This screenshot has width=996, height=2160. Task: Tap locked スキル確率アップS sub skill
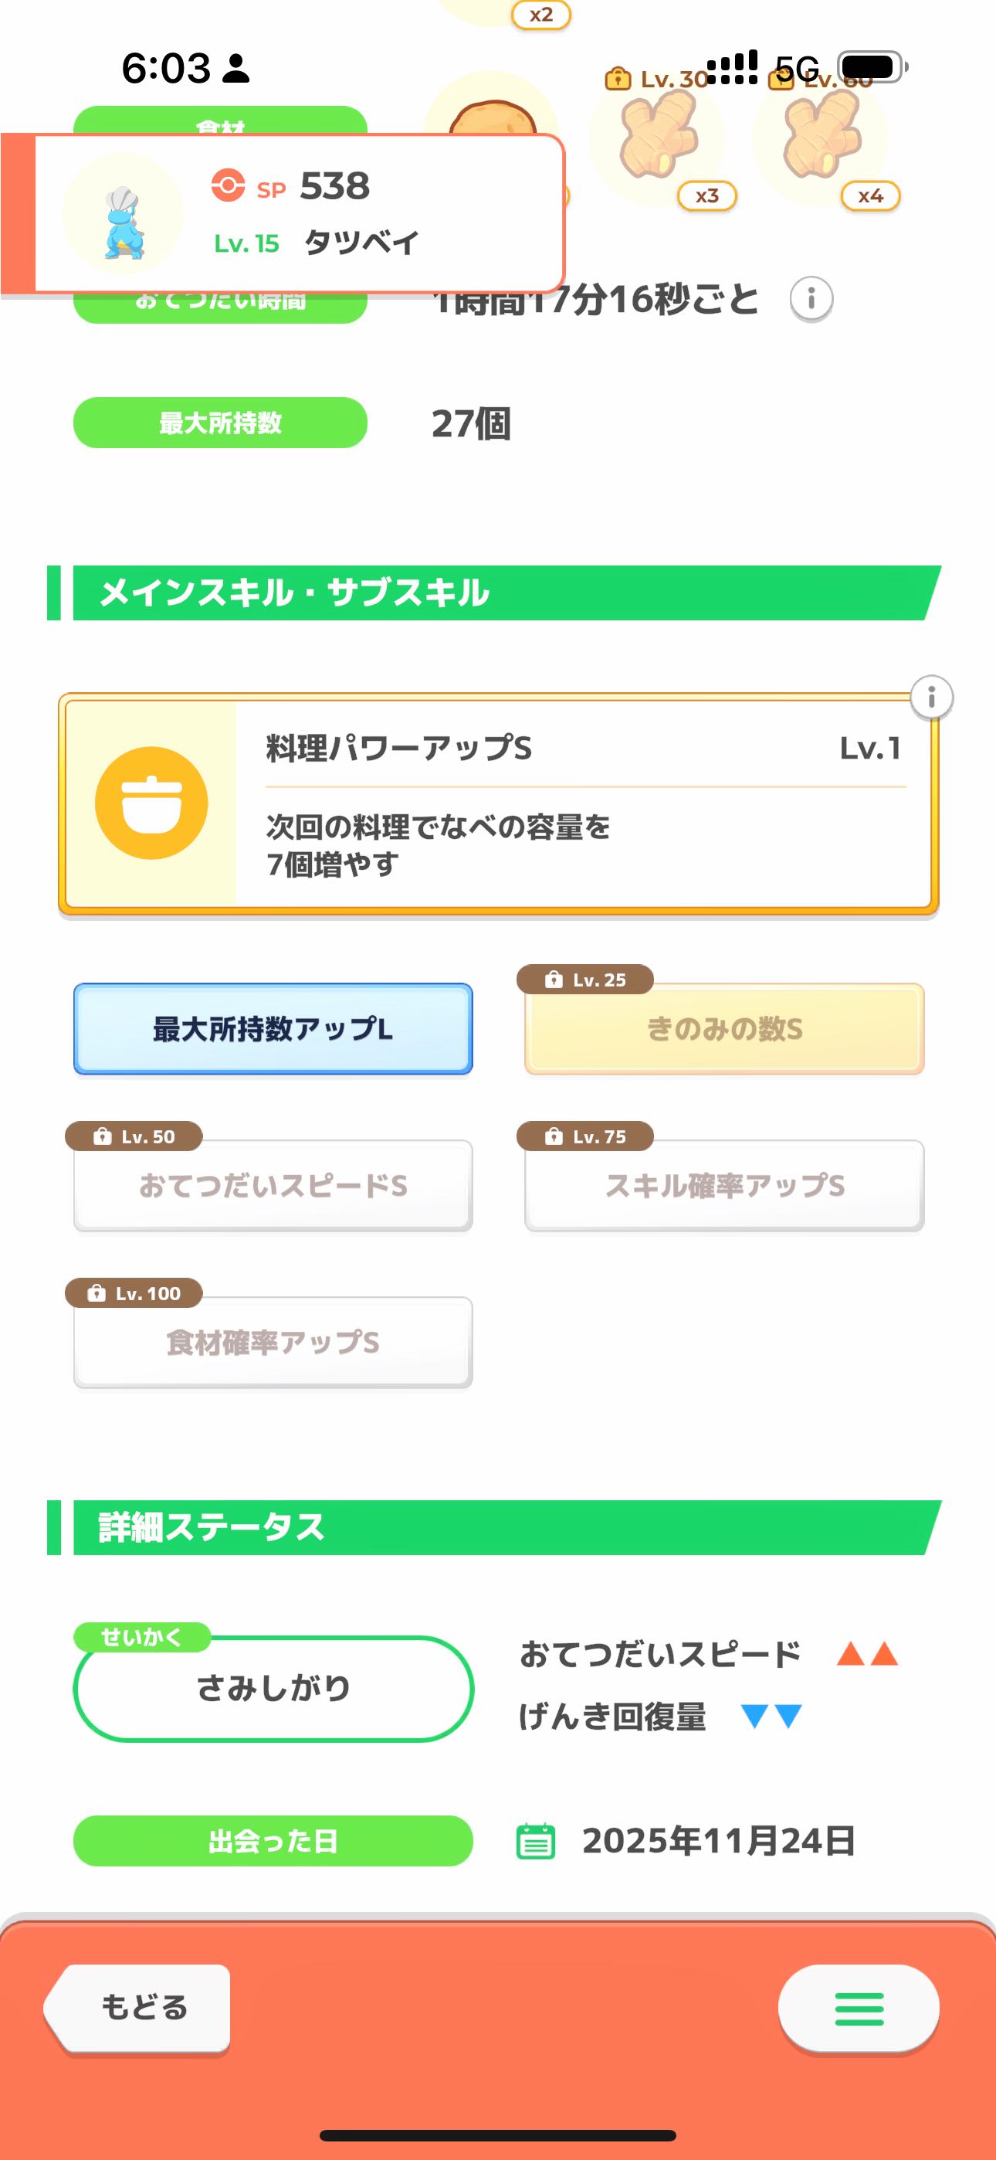(x=724, y=1186)
